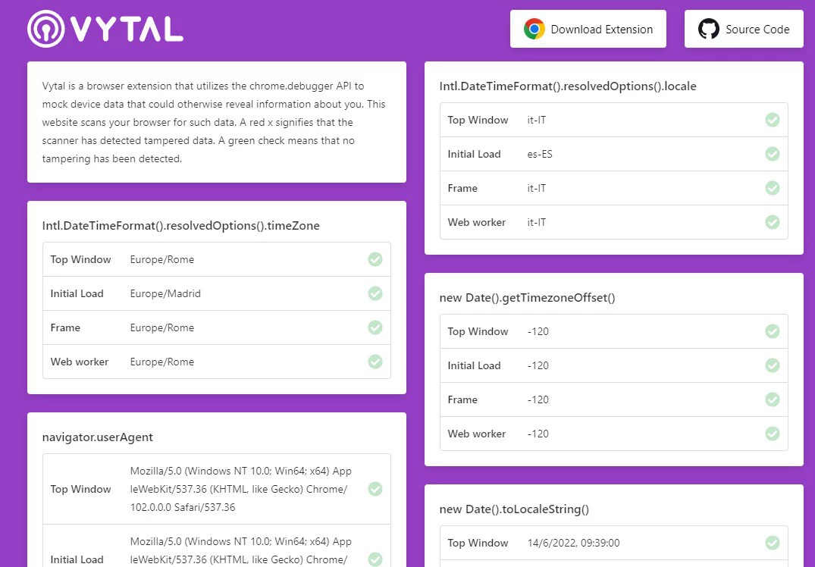
Task: Click the Chrome icon in Download Extension
Action: (534, 29)
